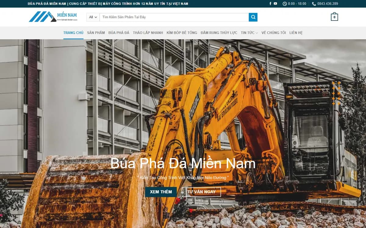The height and width of the screenshot is (228, 366).
Task: Go to Trang Chủ menu item
Action: 73,33
